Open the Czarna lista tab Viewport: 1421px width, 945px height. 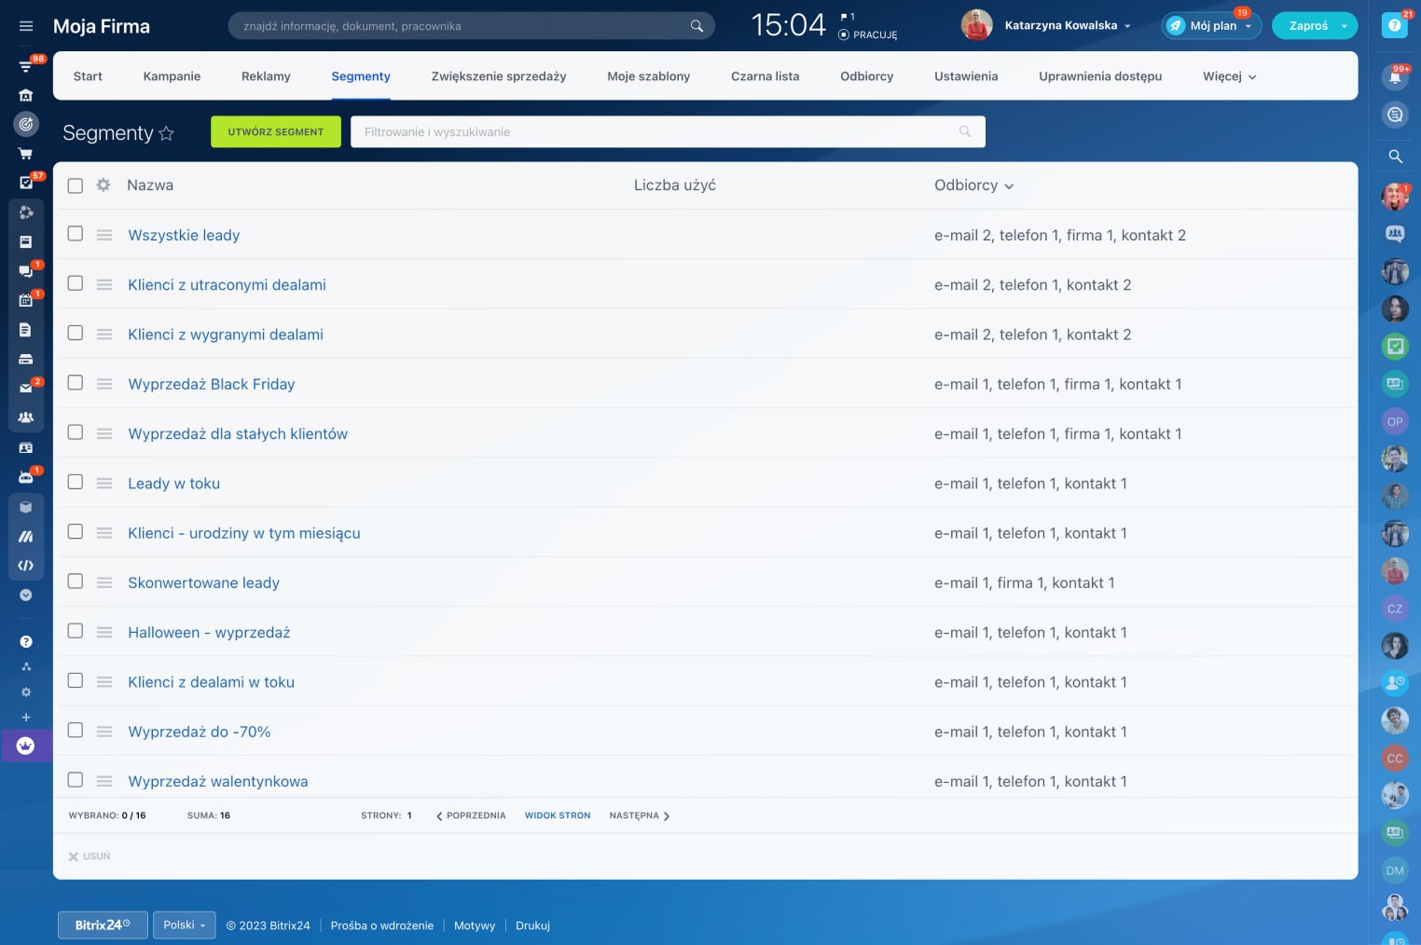click(765, 76)
